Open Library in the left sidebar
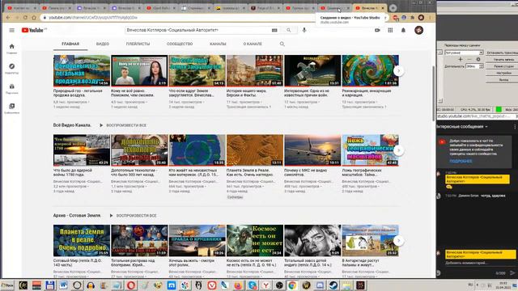The width and height of the screenshot is (518, 291). (x=12, y=108)
